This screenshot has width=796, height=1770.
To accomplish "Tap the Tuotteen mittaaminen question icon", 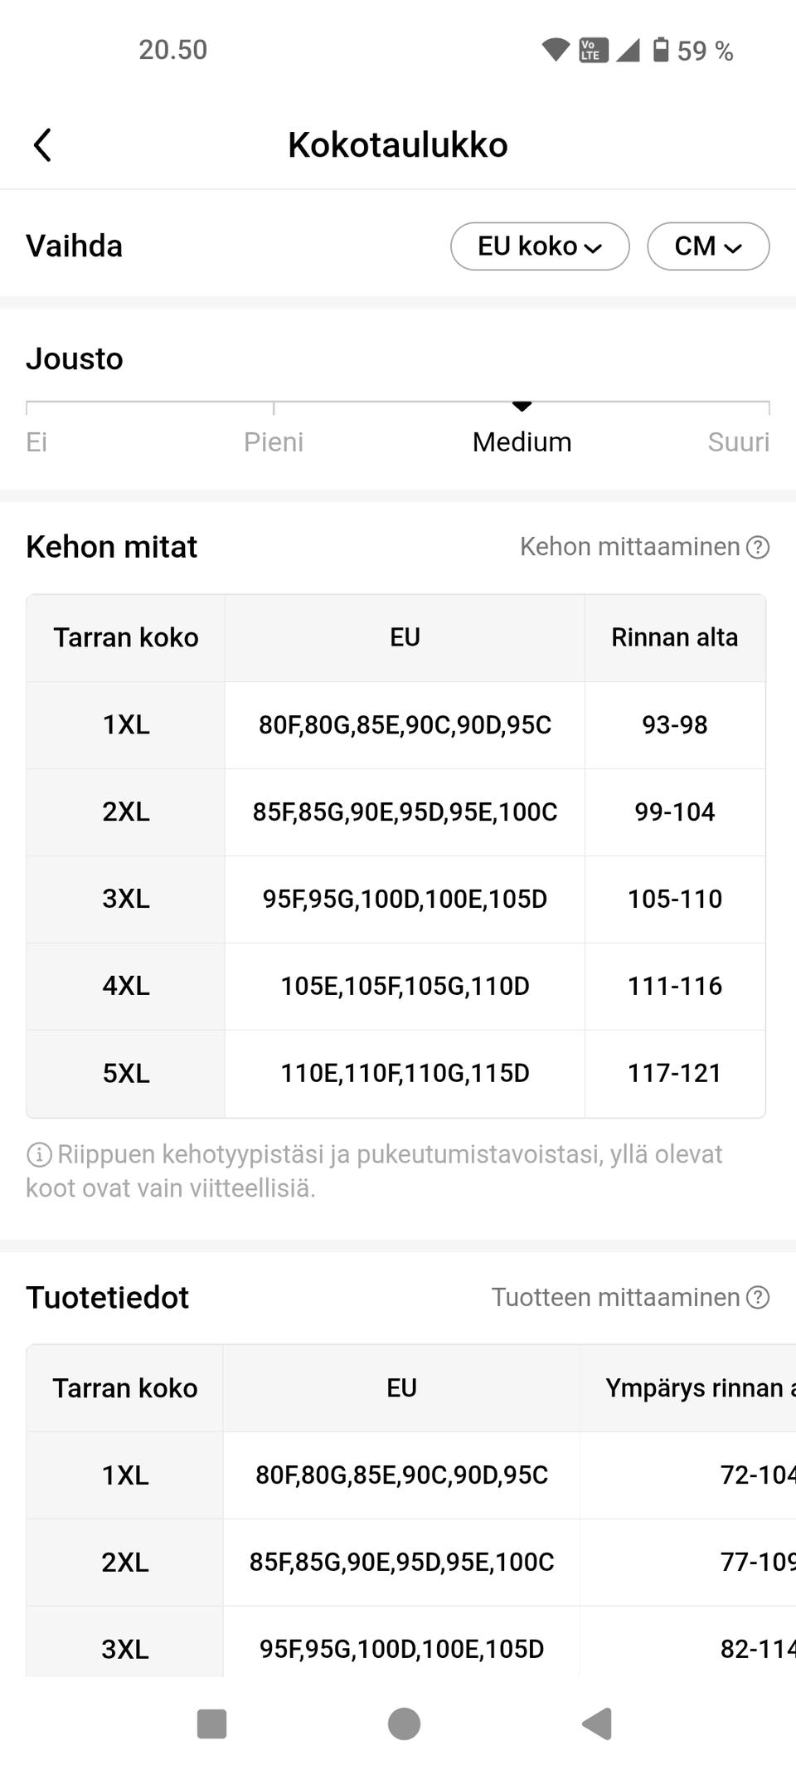I will pyautogui.click(x=758, y=1298).
